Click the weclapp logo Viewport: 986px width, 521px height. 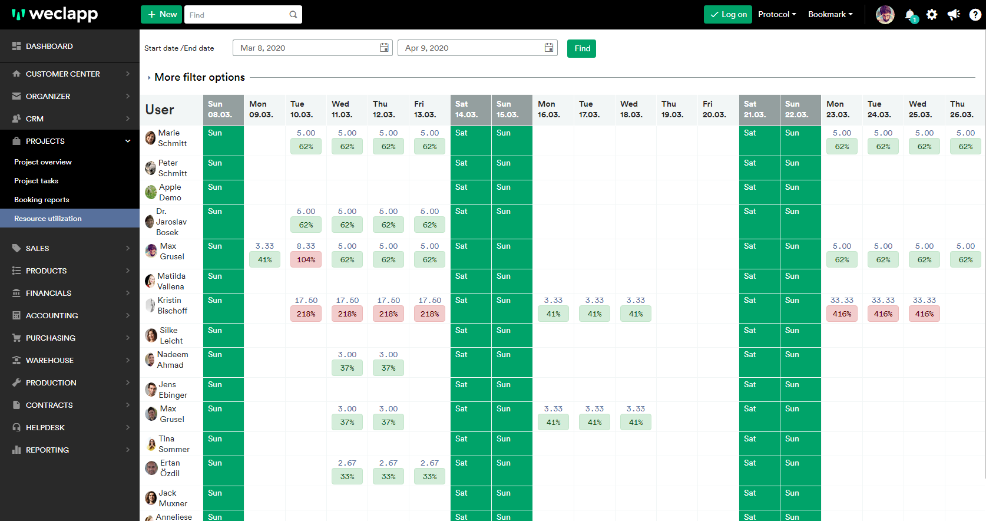point(55,14)
